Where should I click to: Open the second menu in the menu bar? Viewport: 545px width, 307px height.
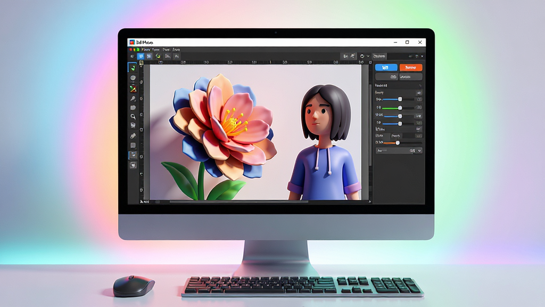pos(156,50)
